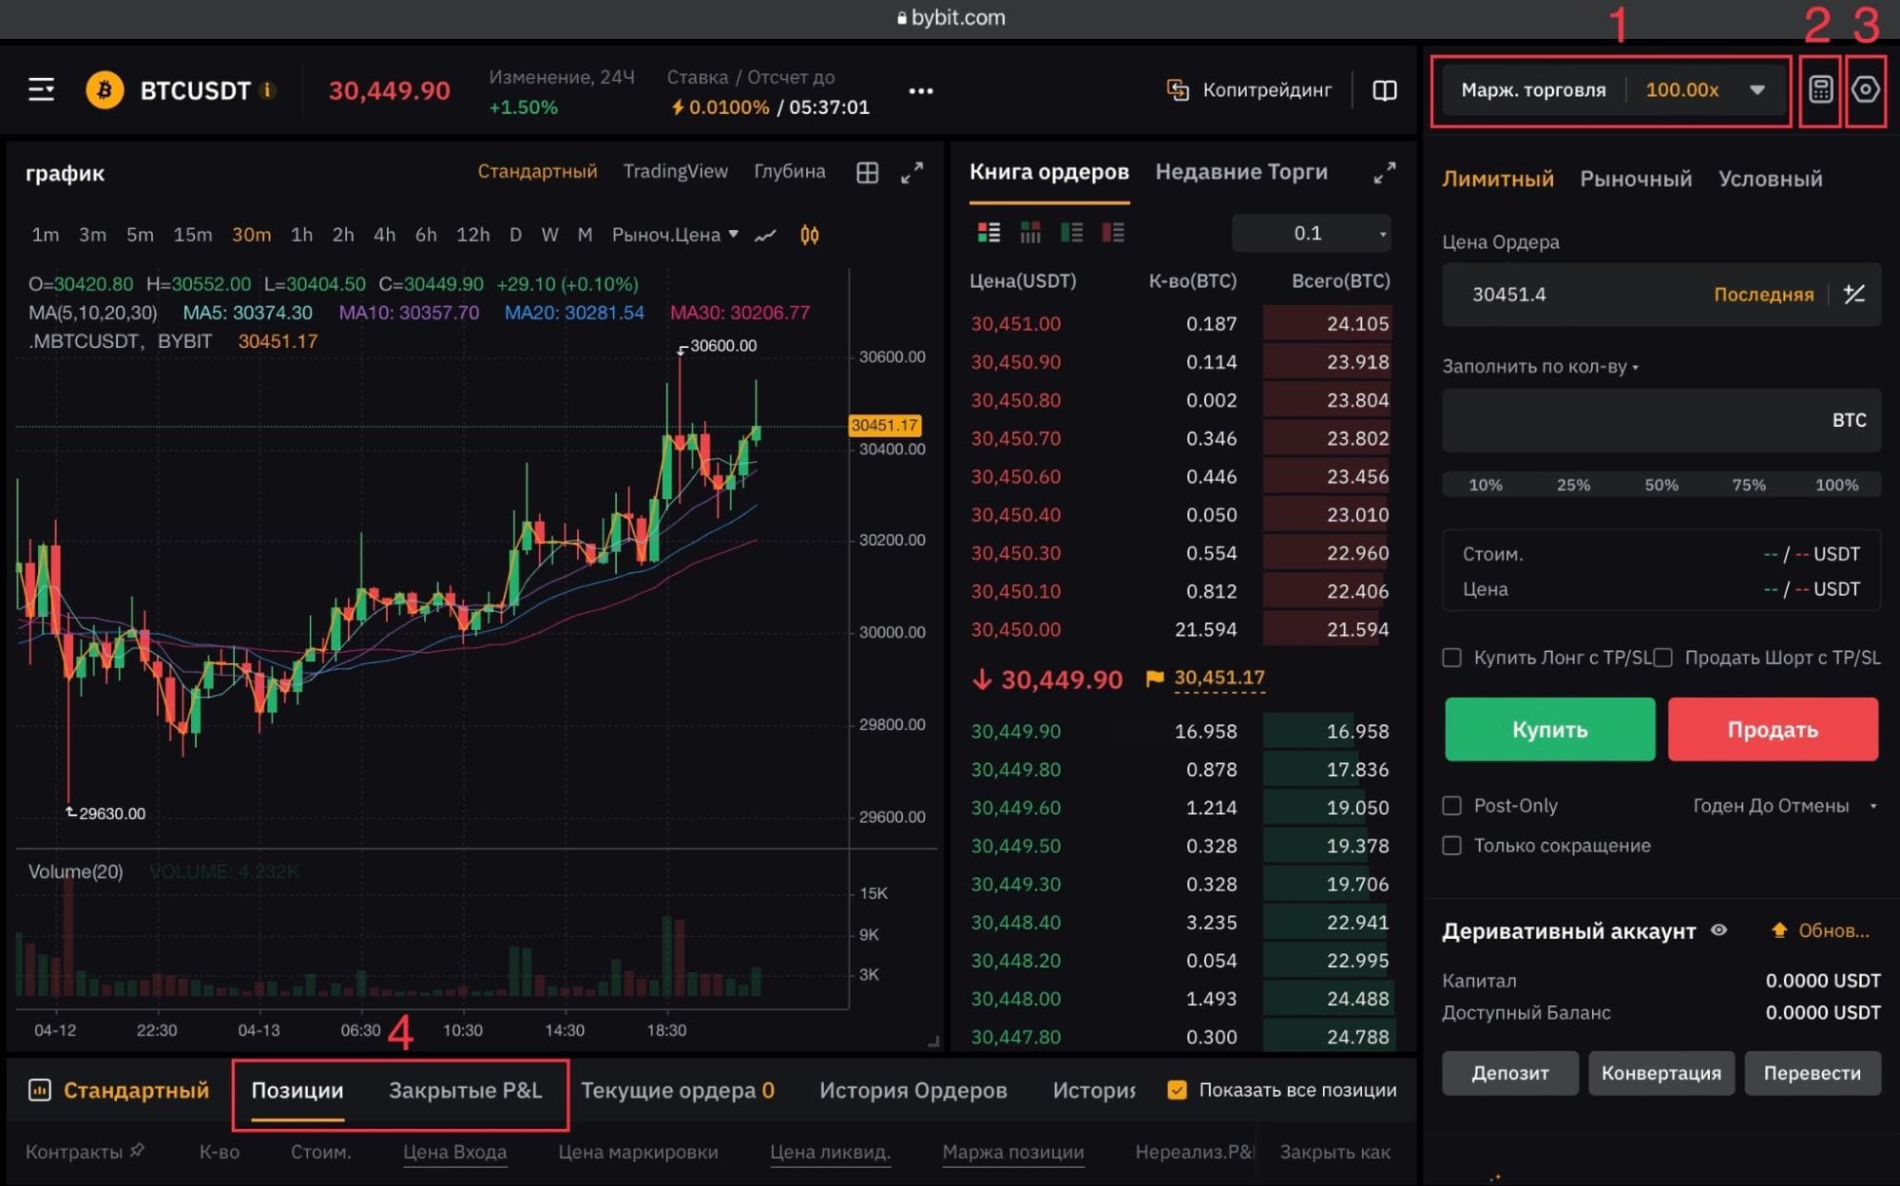This screenshot has height=1186, width=1900.
Task: Open История Ордеров tab
Action: 912,1091
